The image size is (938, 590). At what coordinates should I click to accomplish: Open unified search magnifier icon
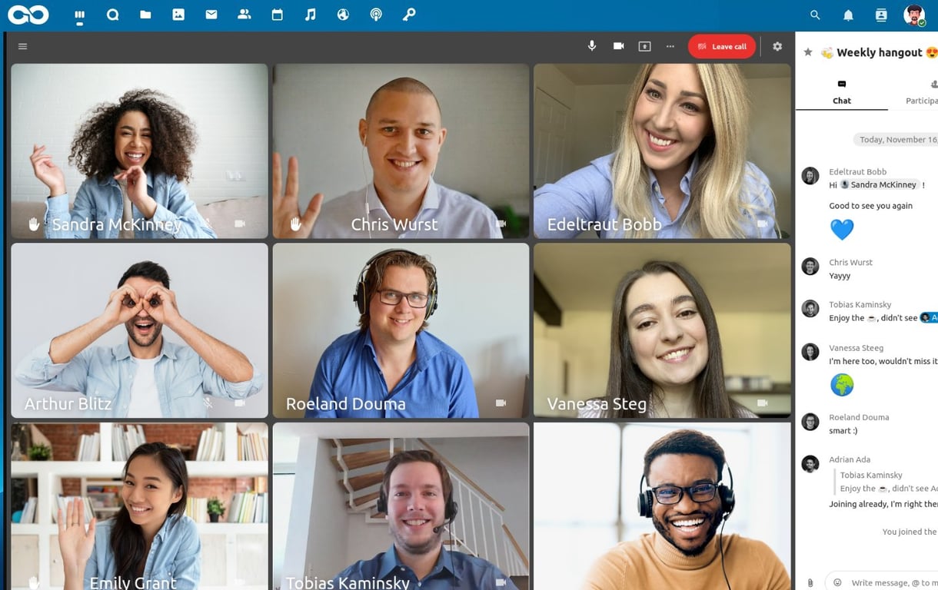pos(815,15)
